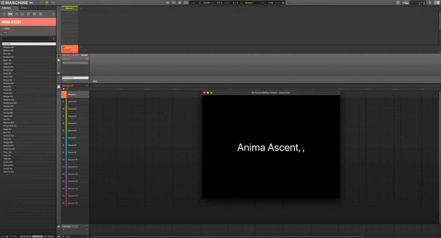The height and width of the screenshot is (238, 441).
Task: Toggle the metronome icon beside the tempo
Action: click(200, 3)
